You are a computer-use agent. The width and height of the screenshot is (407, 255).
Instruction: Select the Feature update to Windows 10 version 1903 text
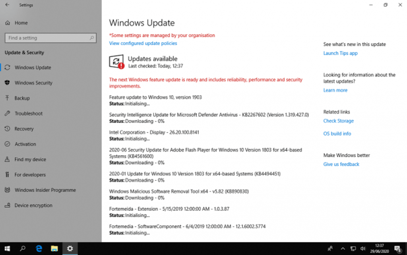pyautogui.click(x=155, y=97)
